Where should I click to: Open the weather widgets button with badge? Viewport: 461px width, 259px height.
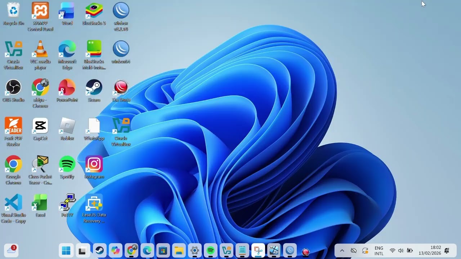pos(11,250)
